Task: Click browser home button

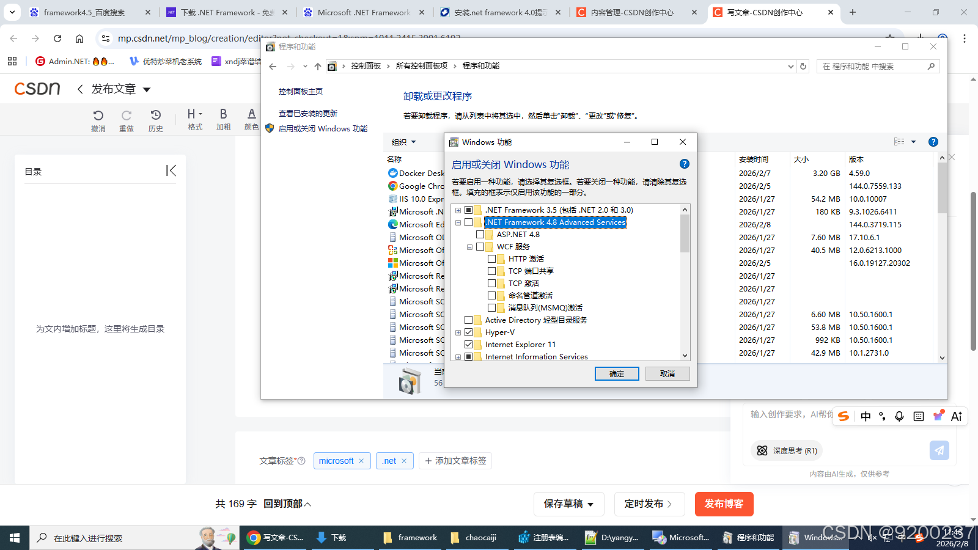Action: pyautogui.click(x=79, y=38)
